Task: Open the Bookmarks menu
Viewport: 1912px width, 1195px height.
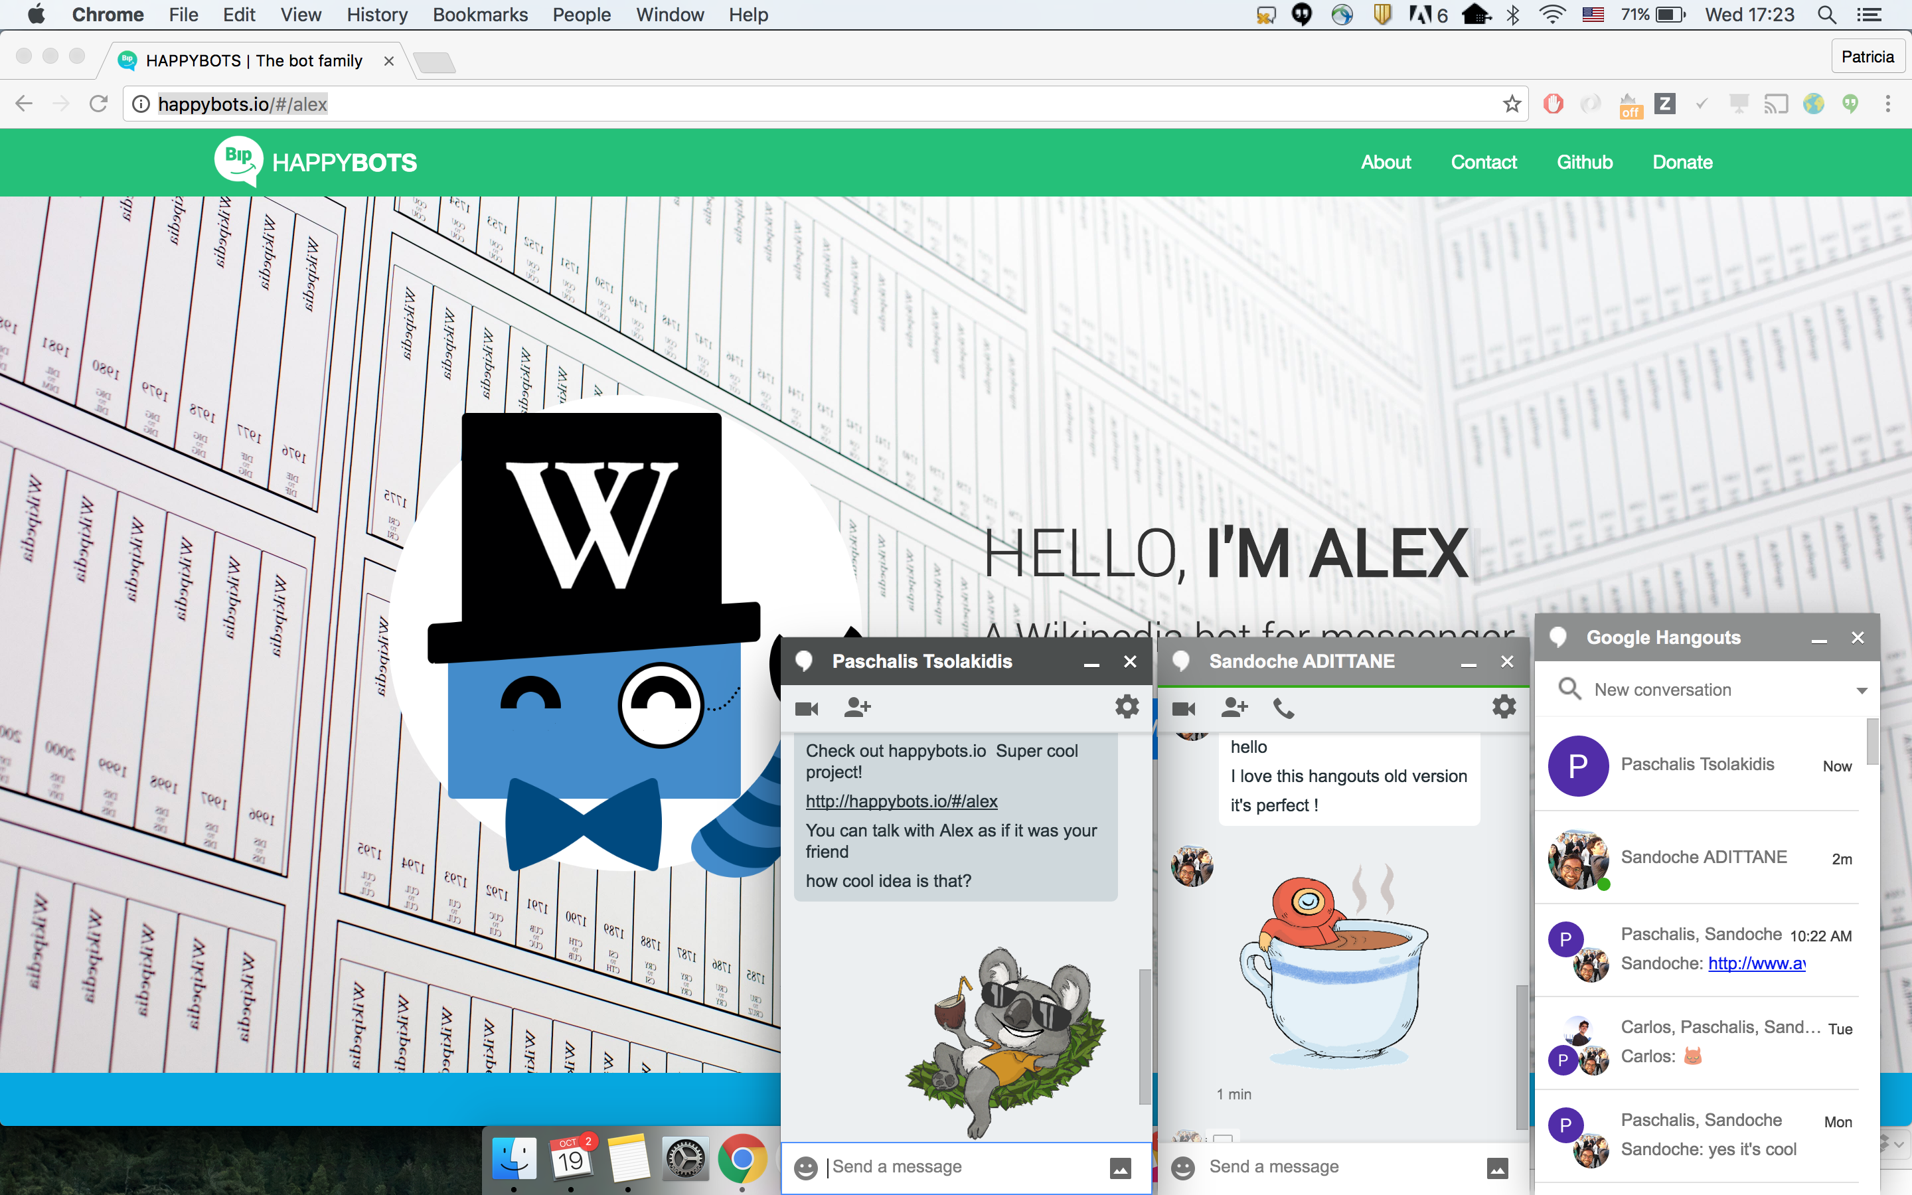Action: [481, 15]
